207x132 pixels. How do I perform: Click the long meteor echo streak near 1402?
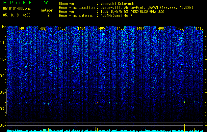pyautogui.click(x=47, y=103)
